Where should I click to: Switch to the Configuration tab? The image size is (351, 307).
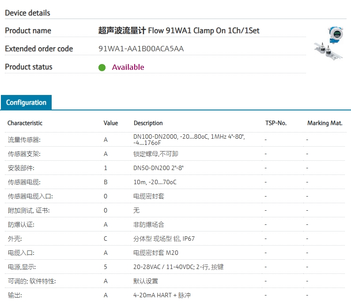pos(26,102)
